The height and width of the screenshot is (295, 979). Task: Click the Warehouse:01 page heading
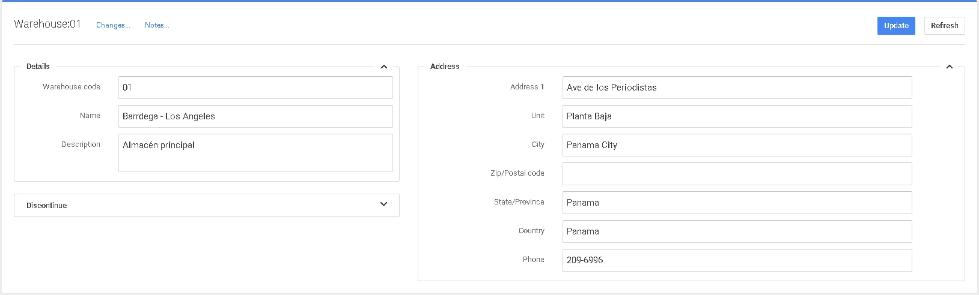click(47, 24)
